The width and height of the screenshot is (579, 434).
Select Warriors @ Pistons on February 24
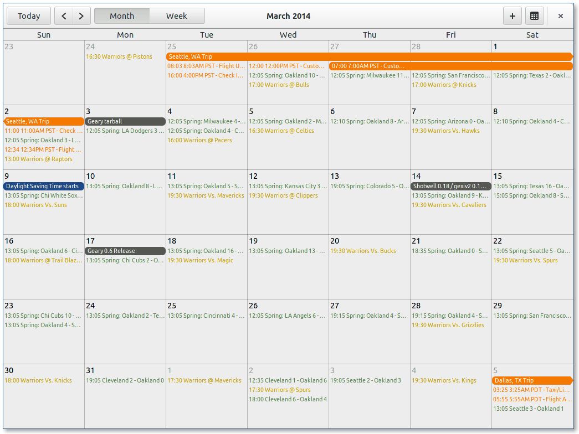[x=119, y=56]
